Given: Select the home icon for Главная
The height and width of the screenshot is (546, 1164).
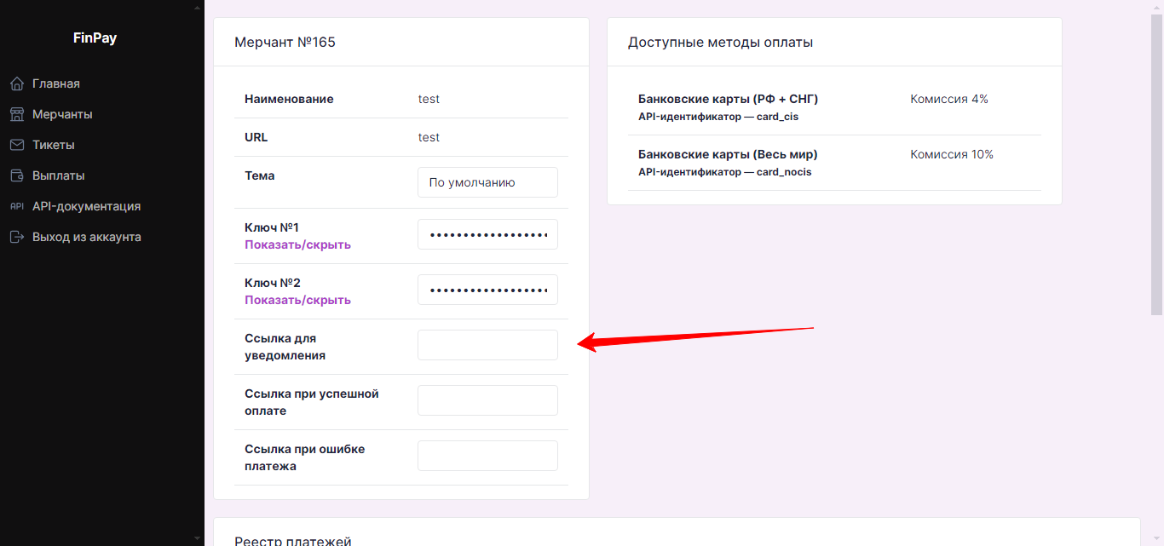Looking at the screenshot, I should [x=17, y=83].
